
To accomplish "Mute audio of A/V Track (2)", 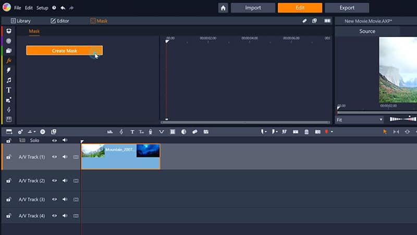I will 65,181.
